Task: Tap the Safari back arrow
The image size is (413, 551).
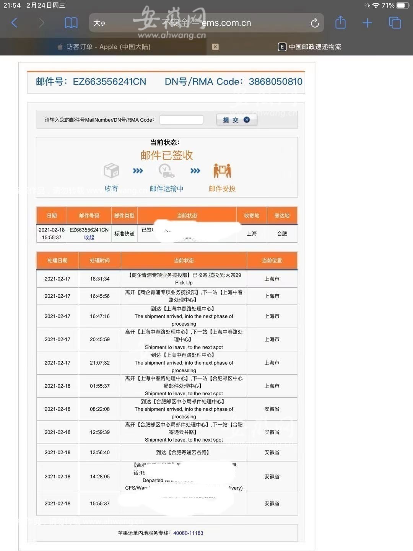Action: [x=15, y=23]
